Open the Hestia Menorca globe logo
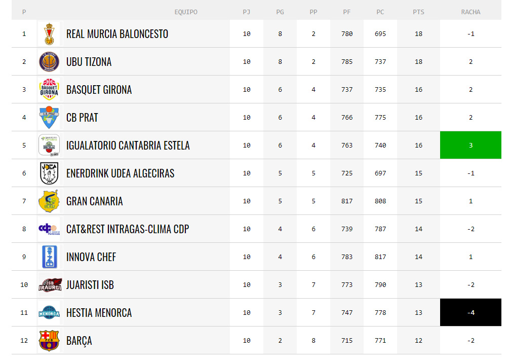The height and width of the screenshot is (362, 510). [49, 312]
